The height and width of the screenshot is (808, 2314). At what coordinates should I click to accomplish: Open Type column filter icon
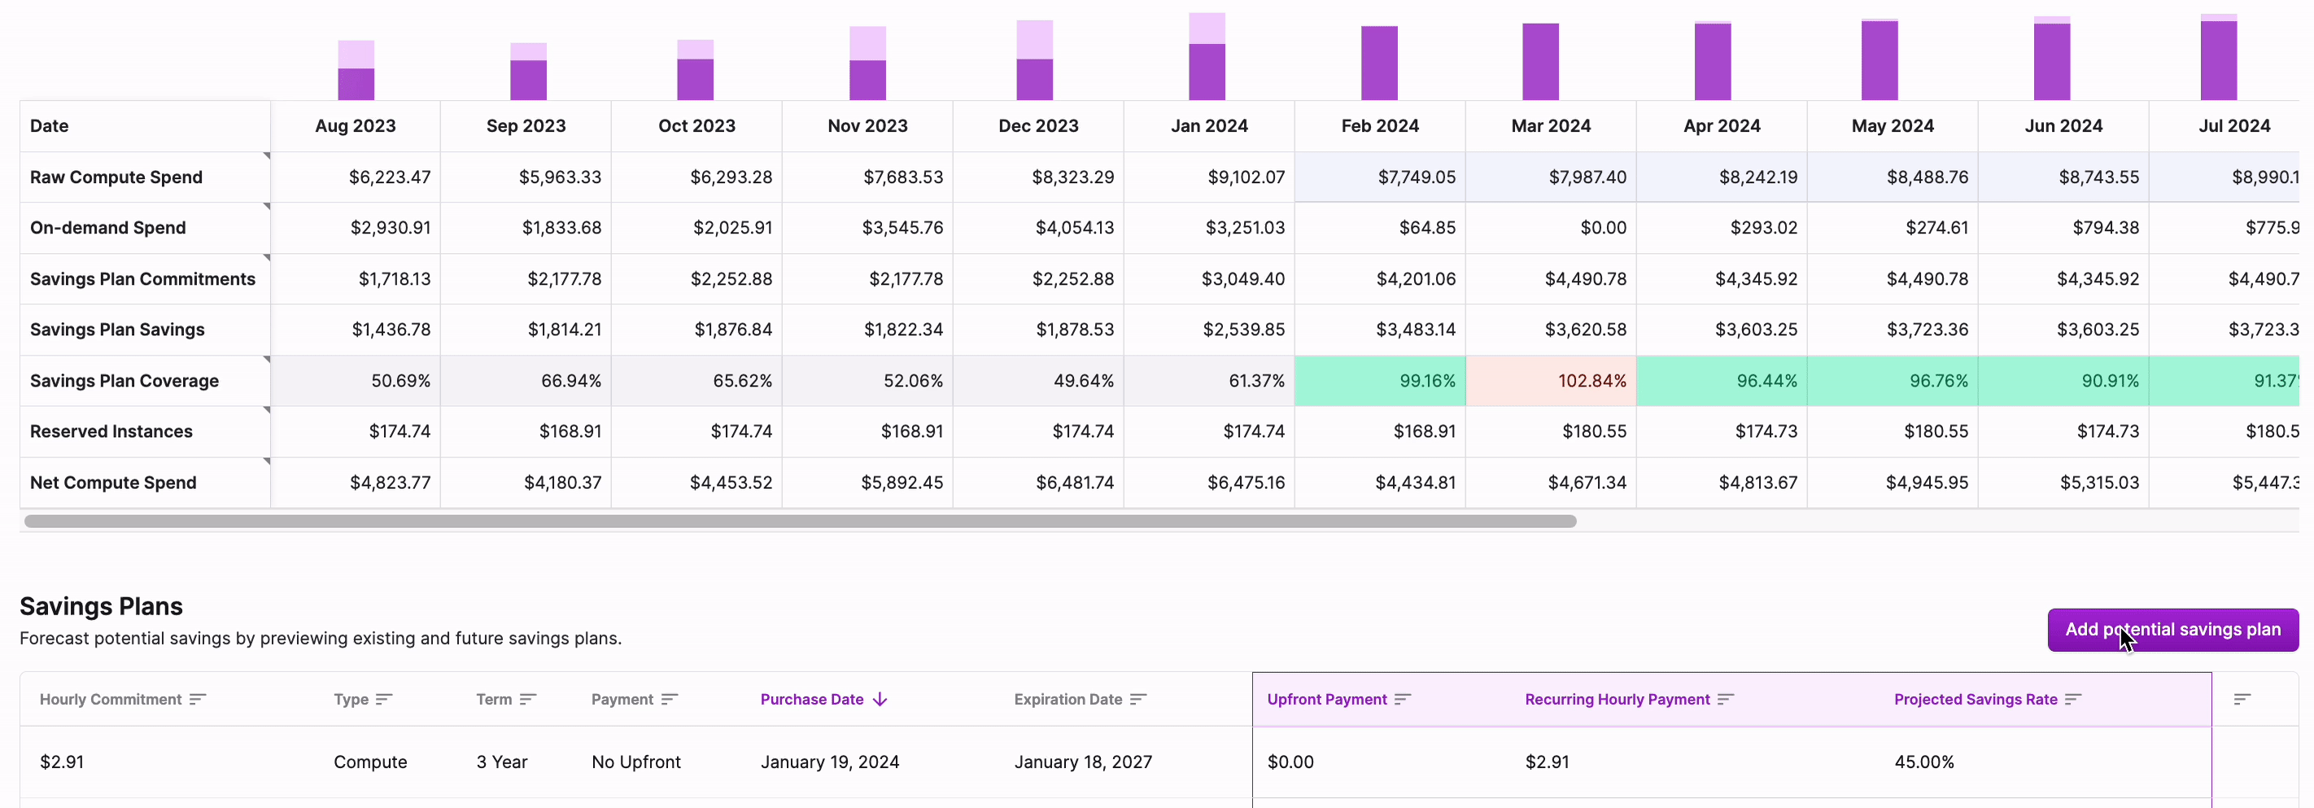385,699
